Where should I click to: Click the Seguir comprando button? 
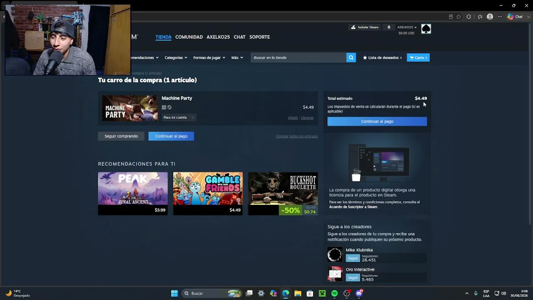[121, 136]
